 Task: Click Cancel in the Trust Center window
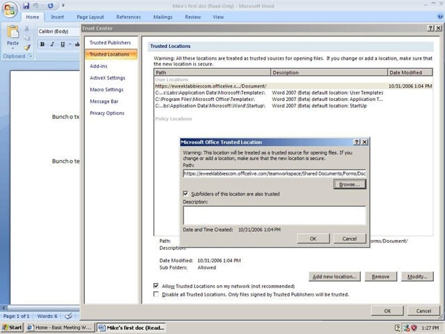click(423, 311)
